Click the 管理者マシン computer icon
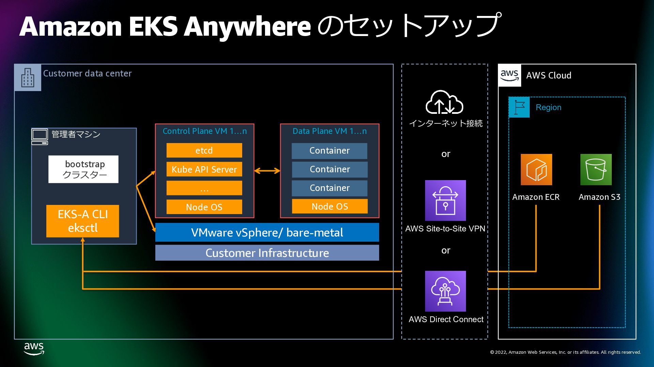654x367 pixels. 40,137
